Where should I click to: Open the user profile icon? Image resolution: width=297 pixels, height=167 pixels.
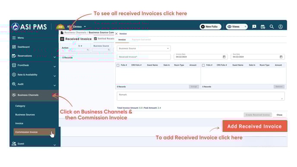[281, 27]
